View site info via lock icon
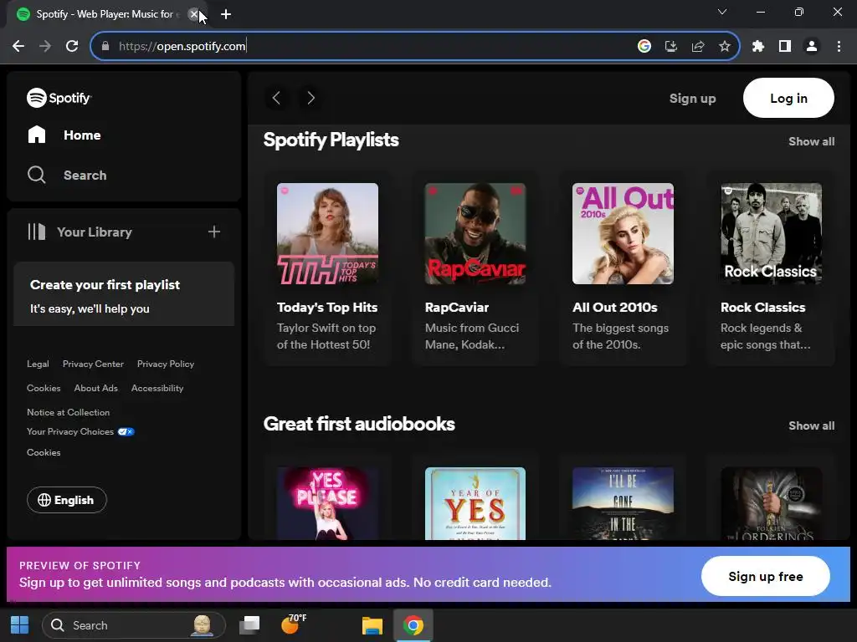The height and width of the screenshot is (642, 857). point(105,47)
